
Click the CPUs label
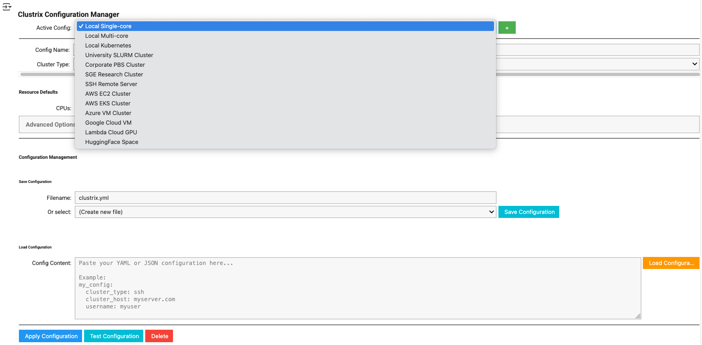pyautogui.click(x=64, y=108)
